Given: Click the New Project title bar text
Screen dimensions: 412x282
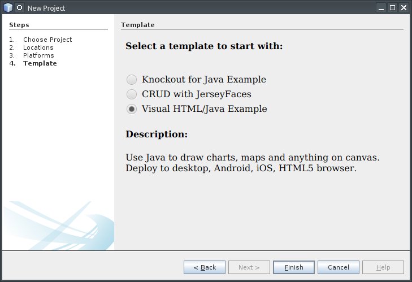Looking at the screenshot, I should click(46, 8).
